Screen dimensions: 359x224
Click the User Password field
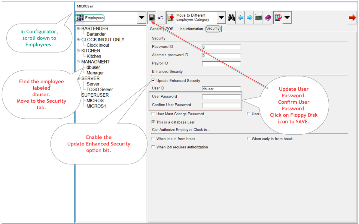point(221,97)
